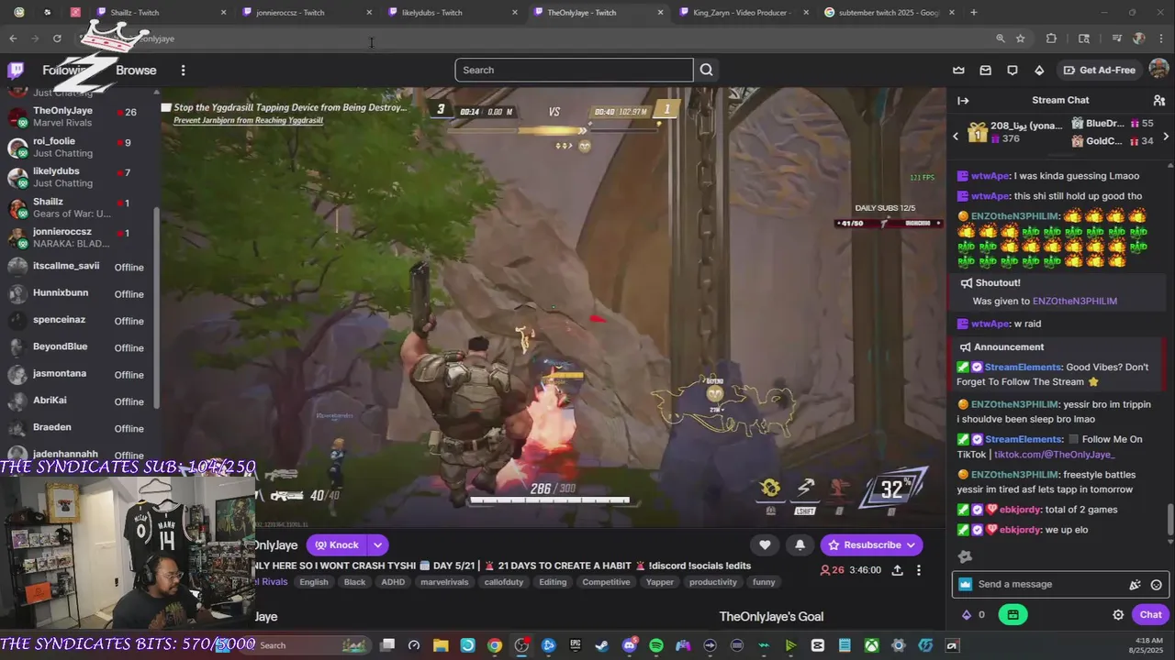Click the search magnifier button
Screen dimensions: 1175x660
[706, 70]
